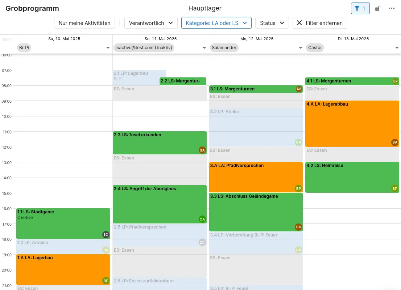The image size is (401, 290).
Task: Expand day responsible dropdown arrow for Bi-Pi
Action: (108, 48)
